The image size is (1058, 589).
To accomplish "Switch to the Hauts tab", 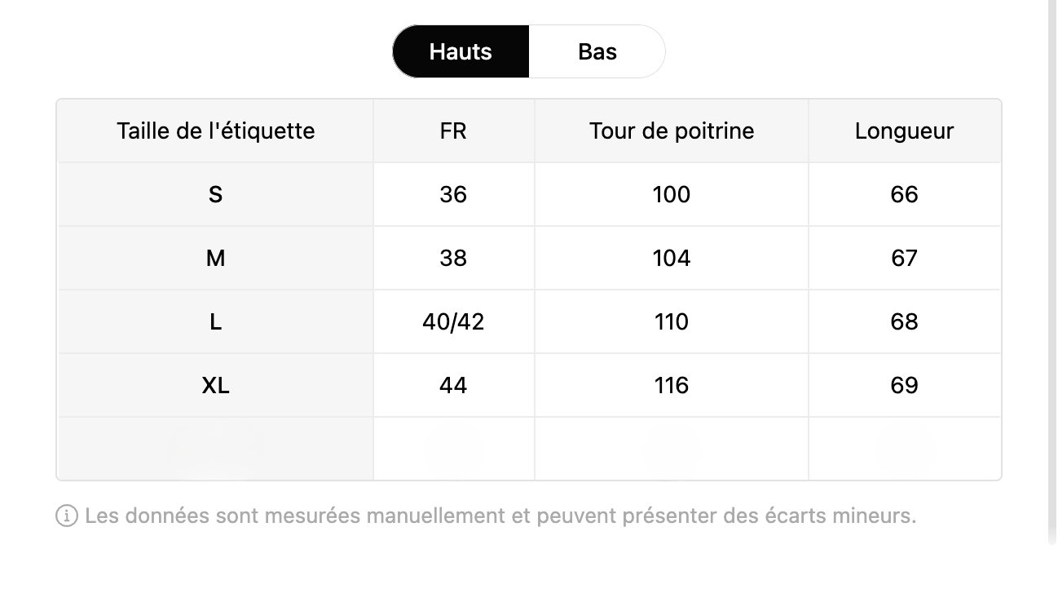I will click(461, 51).
